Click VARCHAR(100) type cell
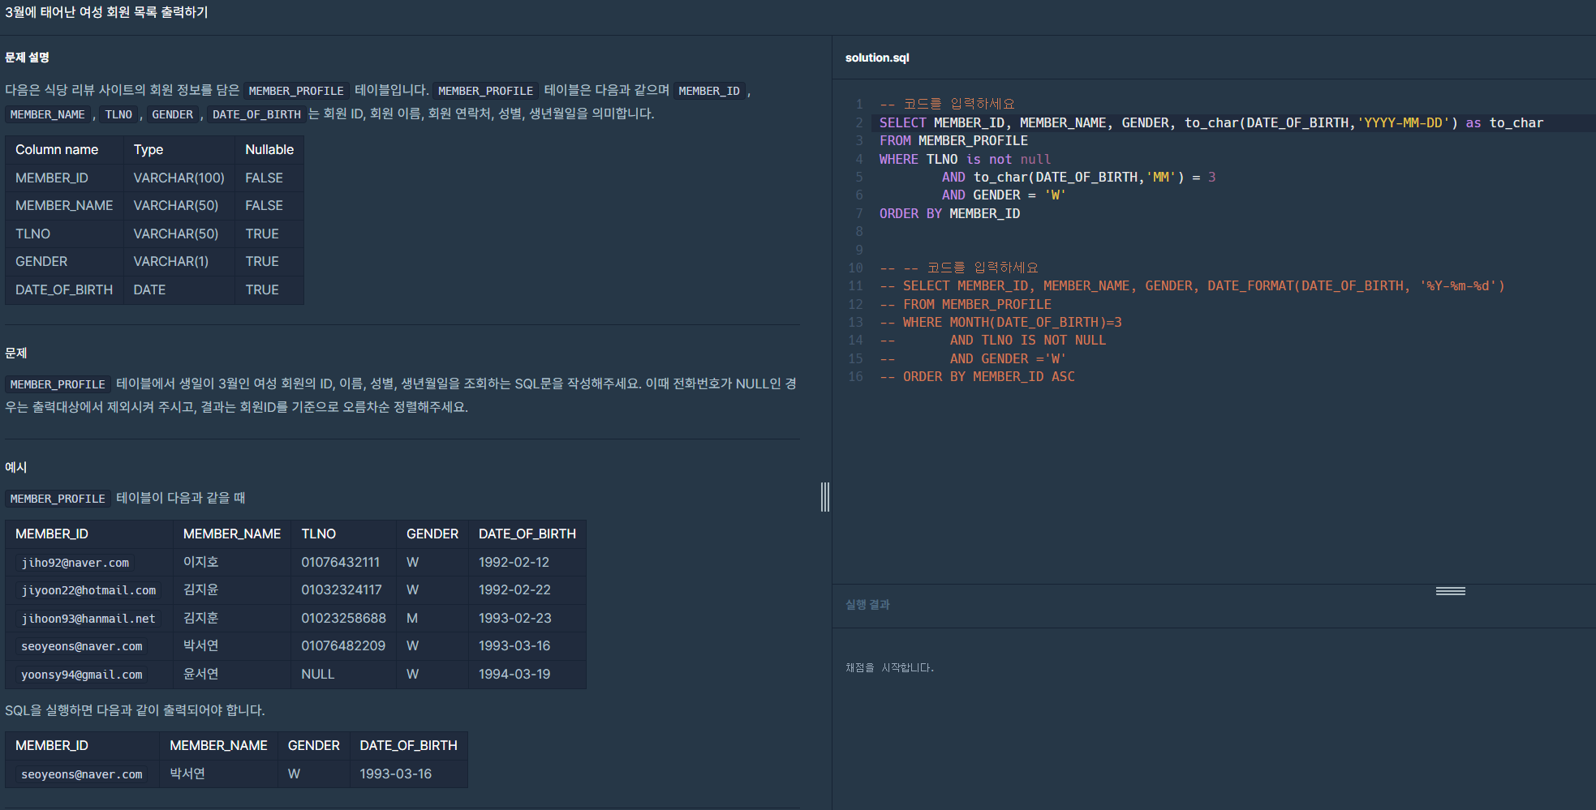Viewport: 1596px width, 810px height. 179,178
